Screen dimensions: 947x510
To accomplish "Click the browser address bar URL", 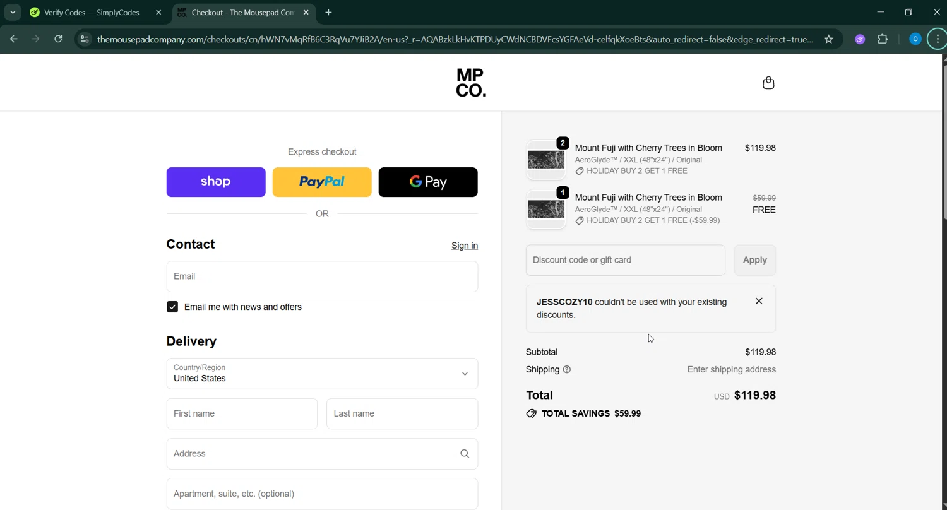I will point(455,39).
